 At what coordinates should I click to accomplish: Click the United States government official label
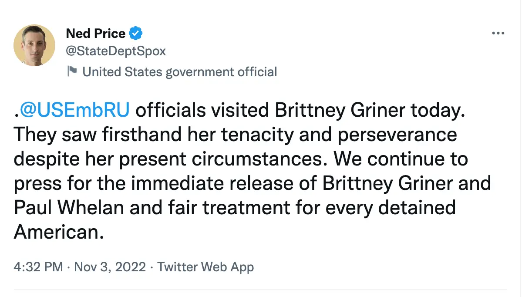[x=179, y=71]
